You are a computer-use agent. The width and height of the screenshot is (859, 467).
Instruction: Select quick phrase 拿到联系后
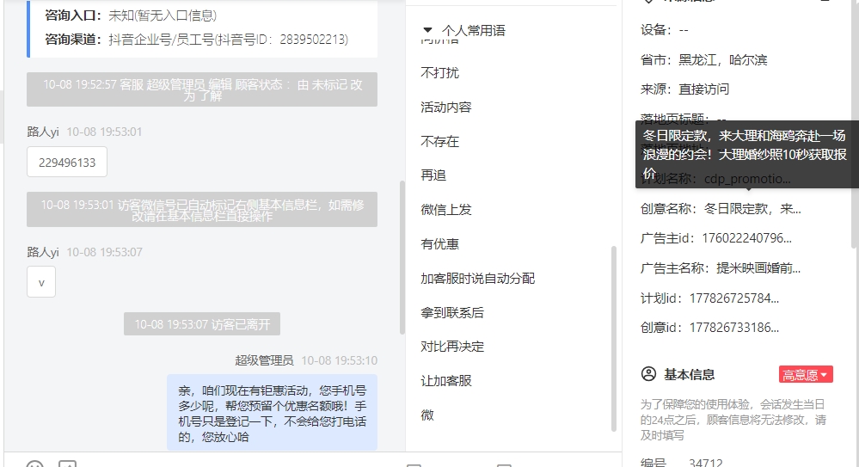click(452, 312)
